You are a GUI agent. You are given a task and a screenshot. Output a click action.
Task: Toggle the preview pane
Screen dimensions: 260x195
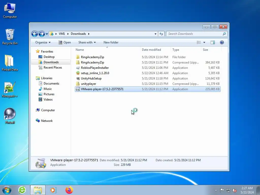click(x=213, y=42)
